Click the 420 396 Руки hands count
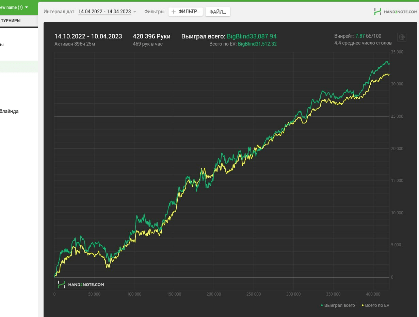The height and width of the screenshot is (317, 419). click(151, 36)
